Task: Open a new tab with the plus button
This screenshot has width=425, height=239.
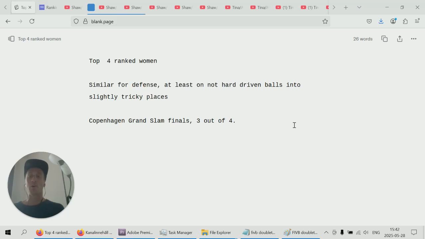Action: coord(346,7)
